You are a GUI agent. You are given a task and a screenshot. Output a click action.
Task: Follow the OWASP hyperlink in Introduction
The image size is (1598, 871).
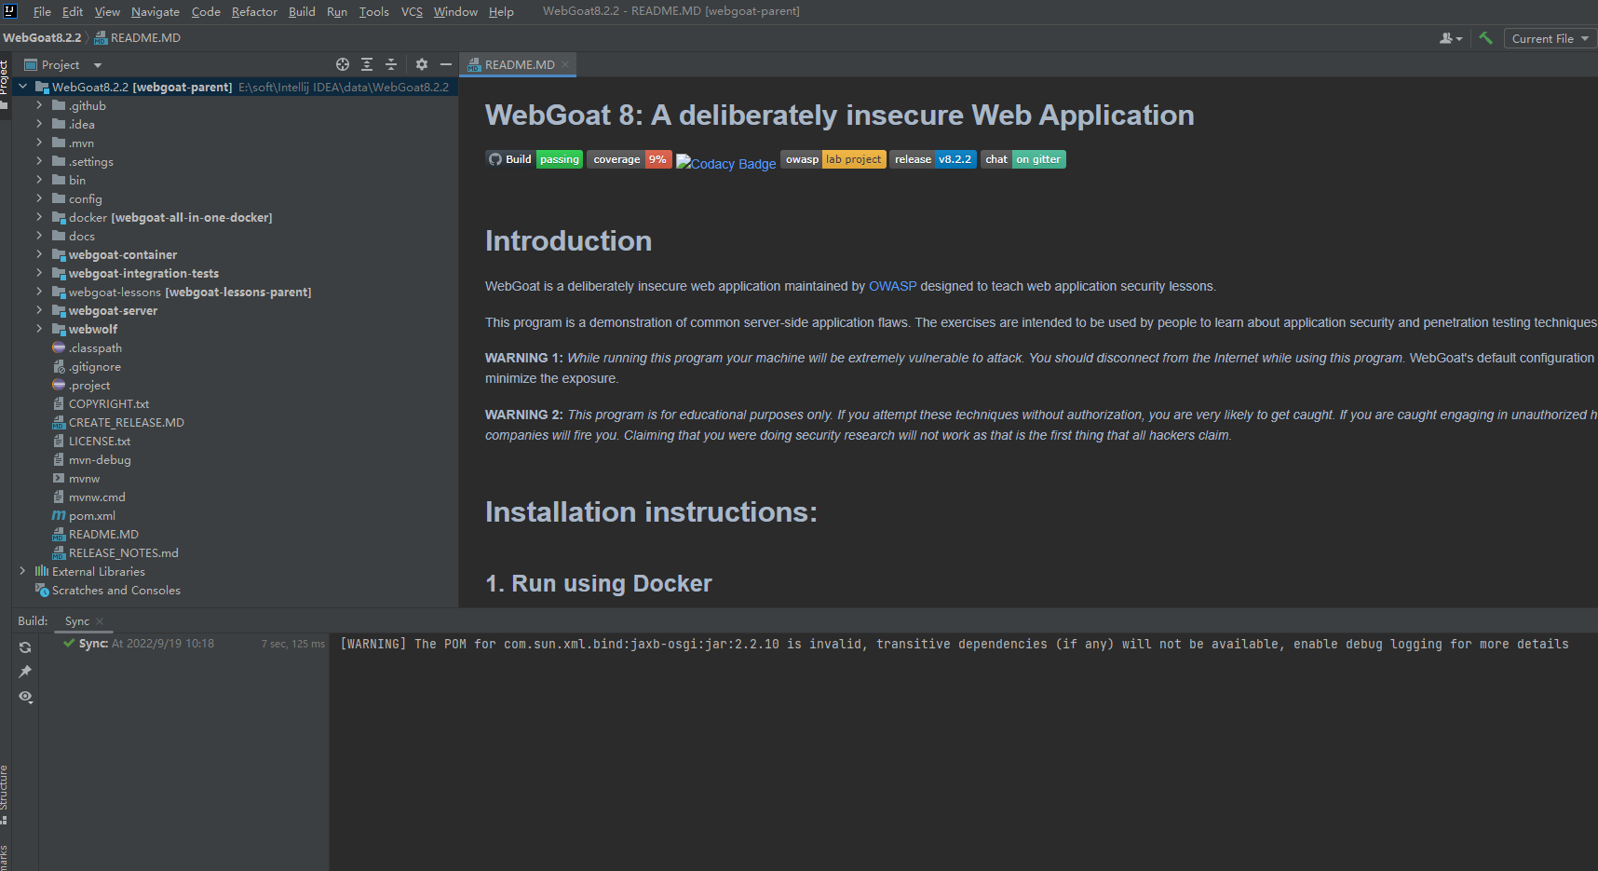[892, 286]
